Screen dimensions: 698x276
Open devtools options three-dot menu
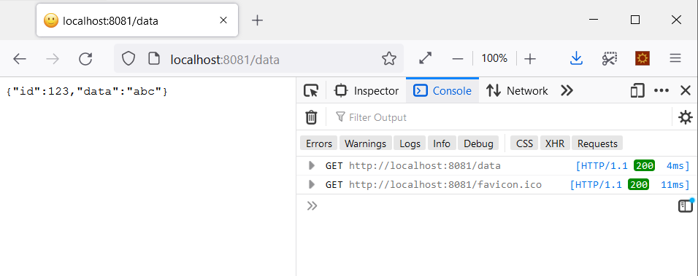pos(661,91)
